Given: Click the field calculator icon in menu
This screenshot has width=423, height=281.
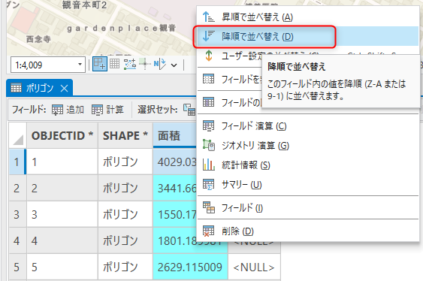Looking at the screenshot, I should point(209,125).
